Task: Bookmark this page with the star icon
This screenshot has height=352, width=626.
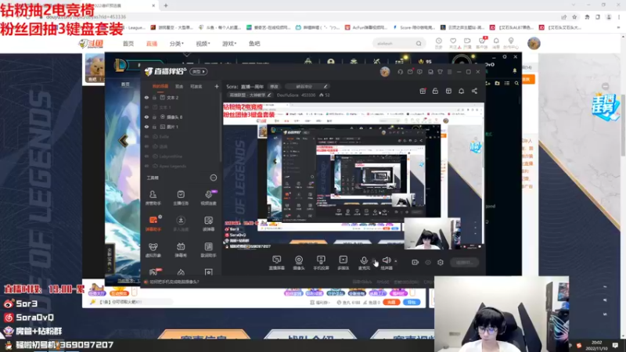Action: pyautogui.click(x=574, y=17)
